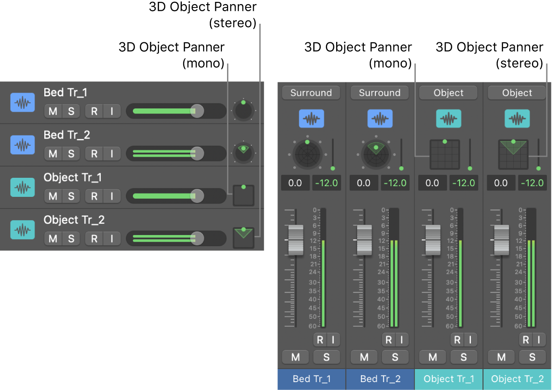This screenshot has height=390, width=552.
Task: Enable input monitoring on Object Tr_1 channel strip
Action: tap(471, 340)
